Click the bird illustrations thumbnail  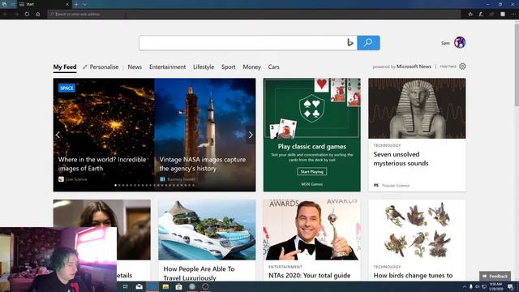417,230
